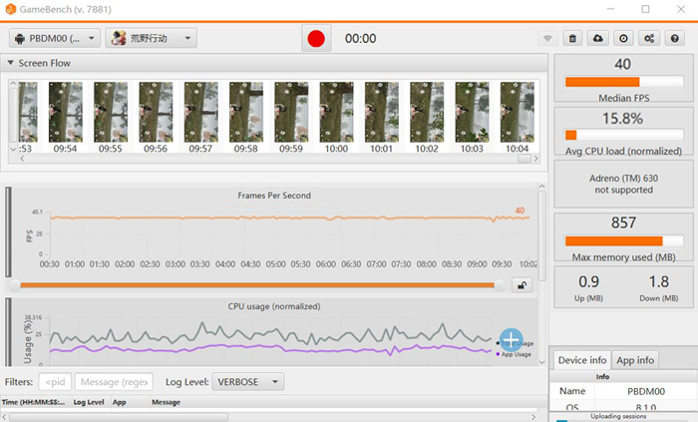Upload sessions with the cloud icon

[598, 39]
